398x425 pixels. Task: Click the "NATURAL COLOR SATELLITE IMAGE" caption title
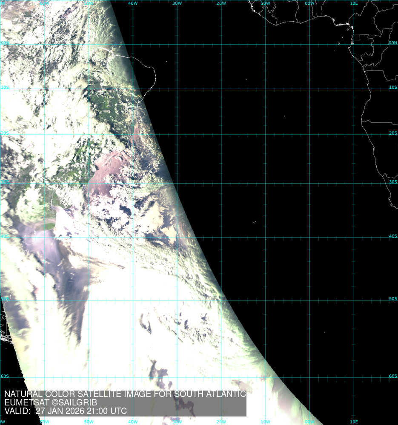125,394
